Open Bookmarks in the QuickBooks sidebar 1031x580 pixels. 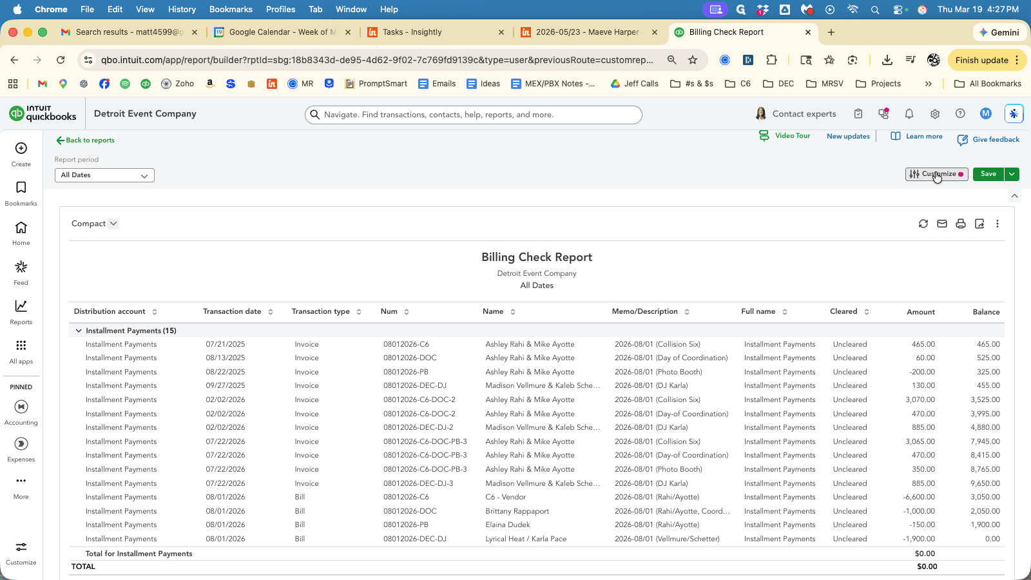point(21,193)
